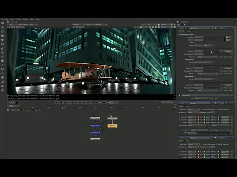Enable Video colorspace checkbox in first Merge

click(202, 110)
